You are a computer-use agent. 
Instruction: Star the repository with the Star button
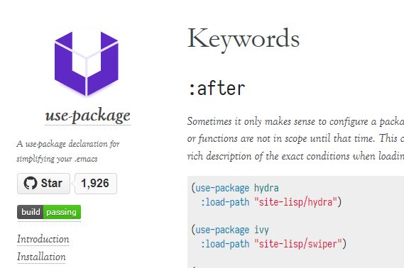(x=43, y=184)
